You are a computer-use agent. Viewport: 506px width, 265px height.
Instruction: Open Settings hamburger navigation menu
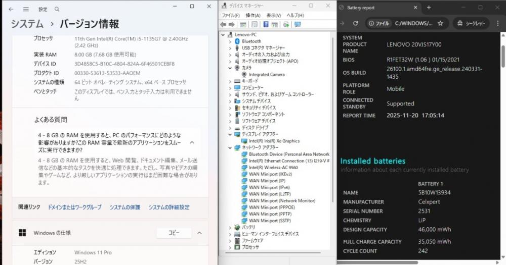26,9
